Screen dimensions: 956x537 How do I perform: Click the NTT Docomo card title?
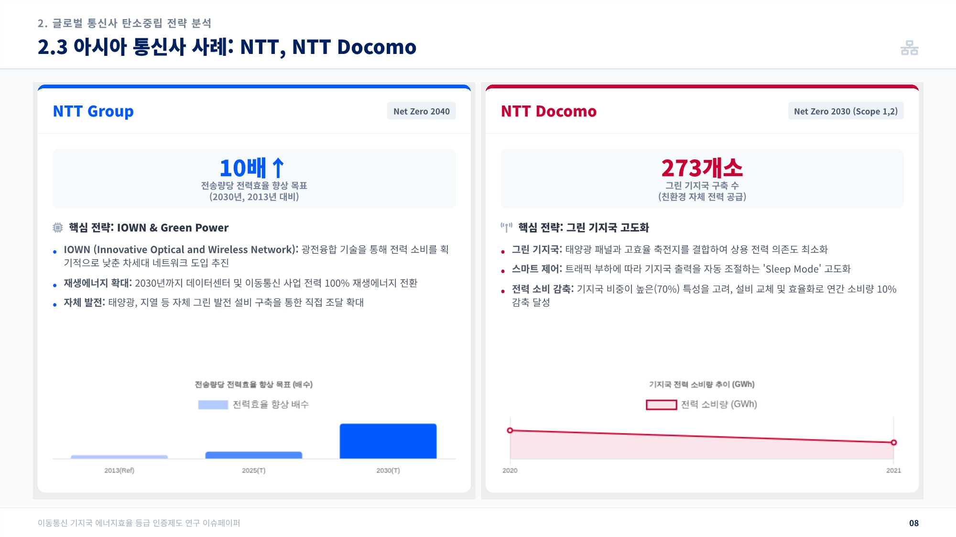point(548,111)
